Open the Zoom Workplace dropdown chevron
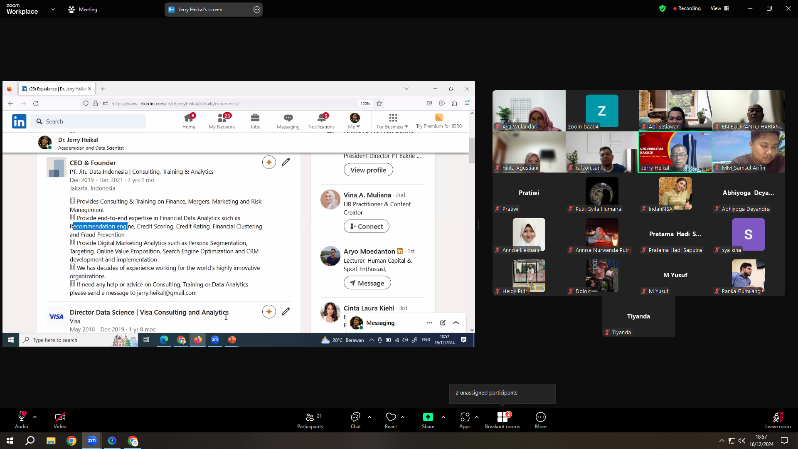Screen dimensions: 798x449 pyautogui.click(x=53, y=9)
